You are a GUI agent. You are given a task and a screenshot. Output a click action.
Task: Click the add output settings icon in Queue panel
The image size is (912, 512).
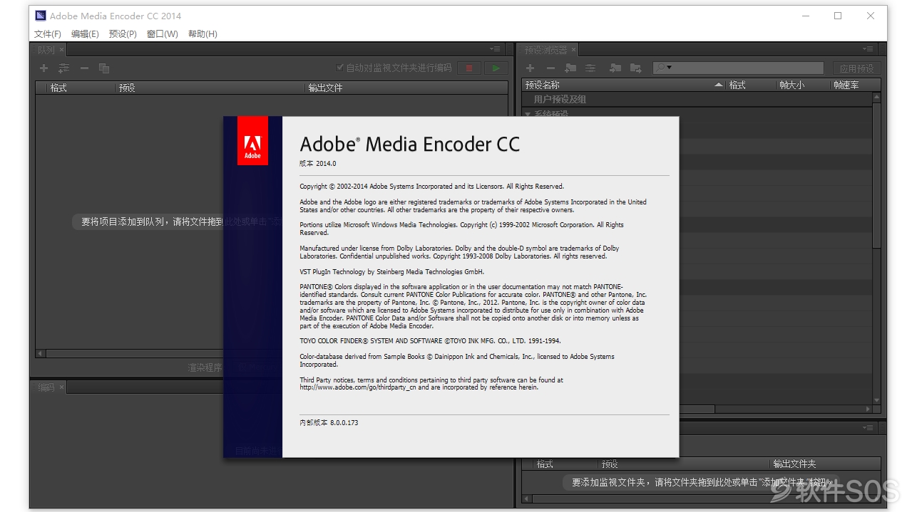pyautogui.click(x=64, y=68)
